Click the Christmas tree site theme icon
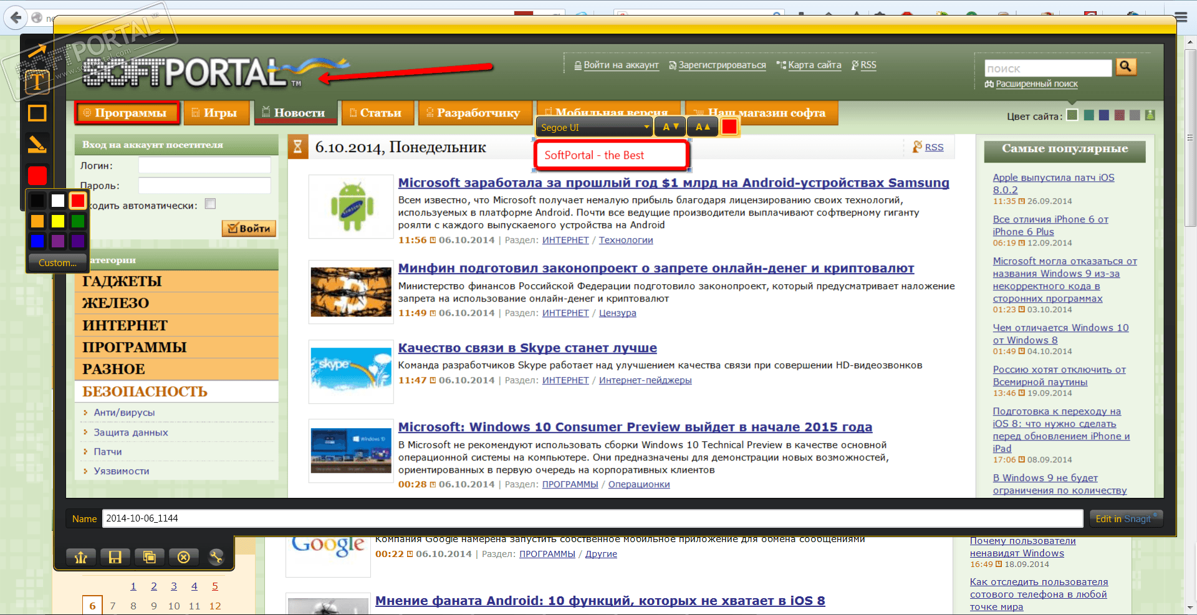 [1150, 115]
